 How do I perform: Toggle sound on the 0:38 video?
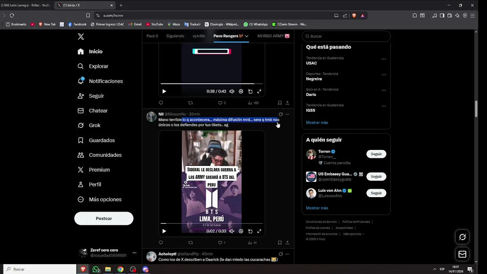click(x=232, y=91)
